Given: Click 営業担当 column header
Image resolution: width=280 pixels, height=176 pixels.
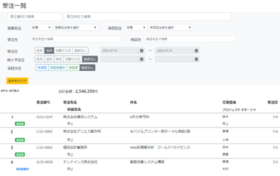Looking at the screenshot, I should click(x=229, y=102).
